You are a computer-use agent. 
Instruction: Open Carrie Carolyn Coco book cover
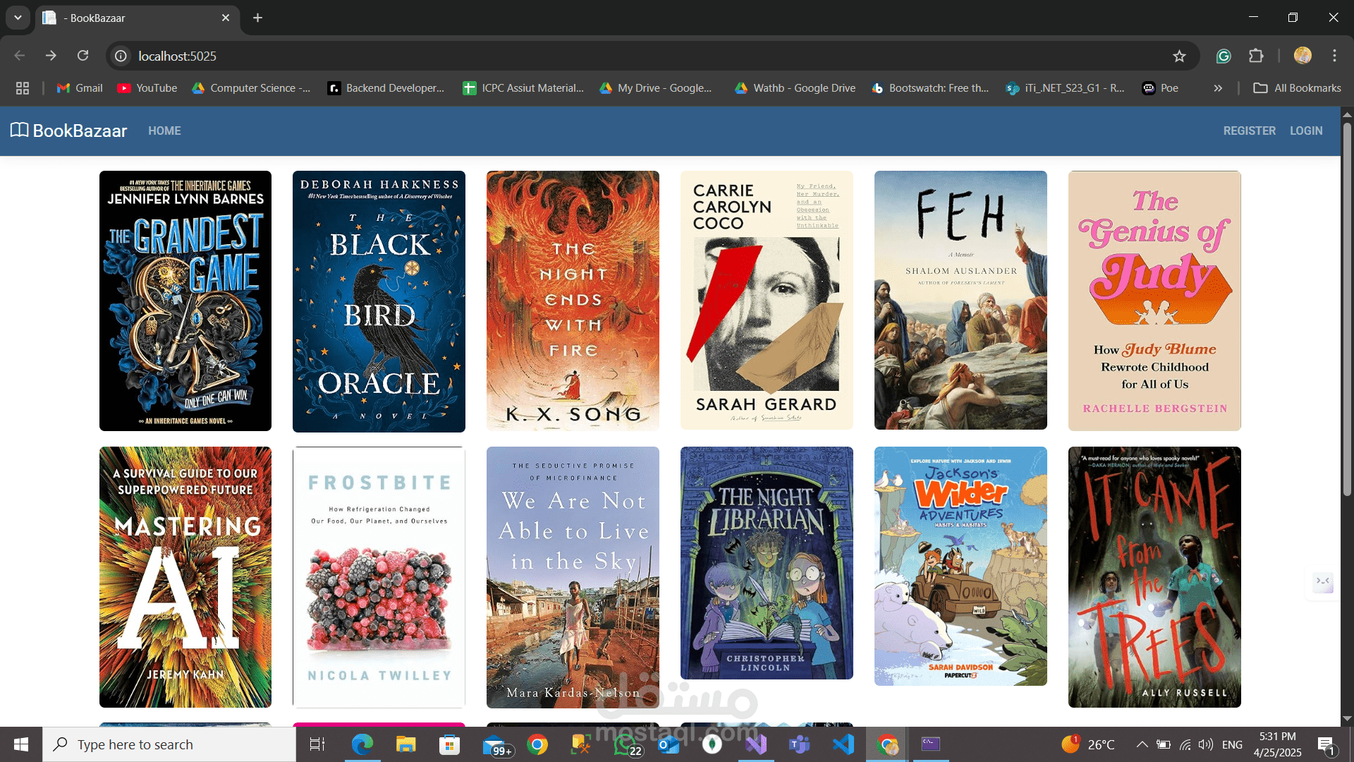coord(767,301)
